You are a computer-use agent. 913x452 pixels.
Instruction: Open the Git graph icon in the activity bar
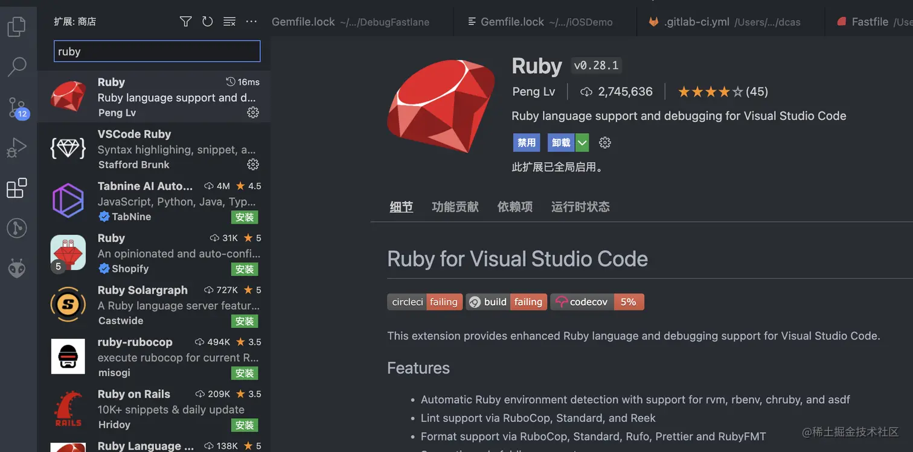(16, 228)
